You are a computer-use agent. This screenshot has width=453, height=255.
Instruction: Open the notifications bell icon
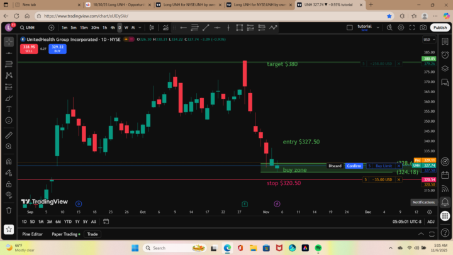[445, 202]
